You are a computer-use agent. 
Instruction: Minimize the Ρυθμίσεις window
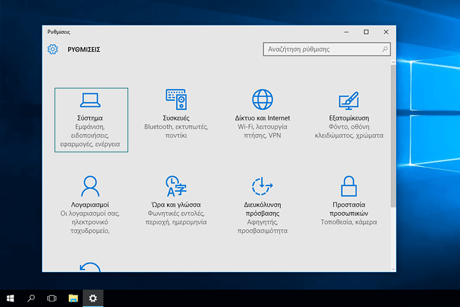coord(347,32)
